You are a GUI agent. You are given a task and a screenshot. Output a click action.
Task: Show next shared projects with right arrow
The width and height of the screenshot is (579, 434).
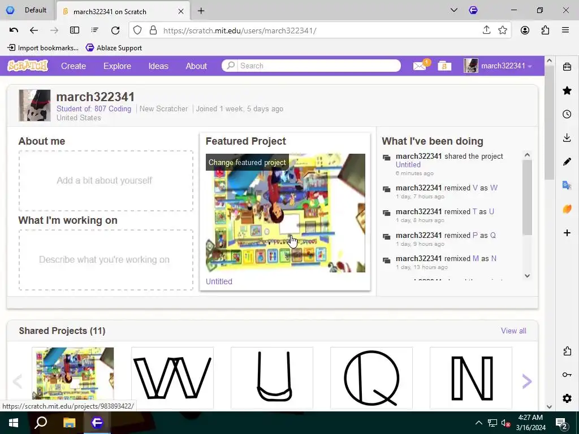[526, 381]
